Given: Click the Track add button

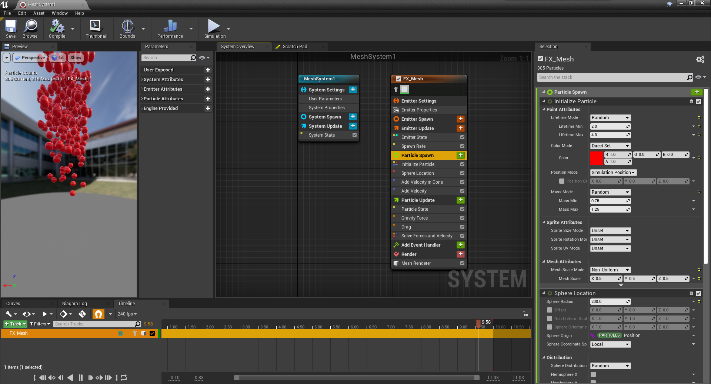Looking at the screenshot, I should (15, 324).
